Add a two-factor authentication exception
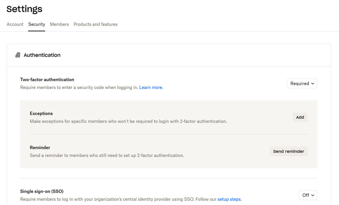The image size is (339, 205). click(300, 117)
